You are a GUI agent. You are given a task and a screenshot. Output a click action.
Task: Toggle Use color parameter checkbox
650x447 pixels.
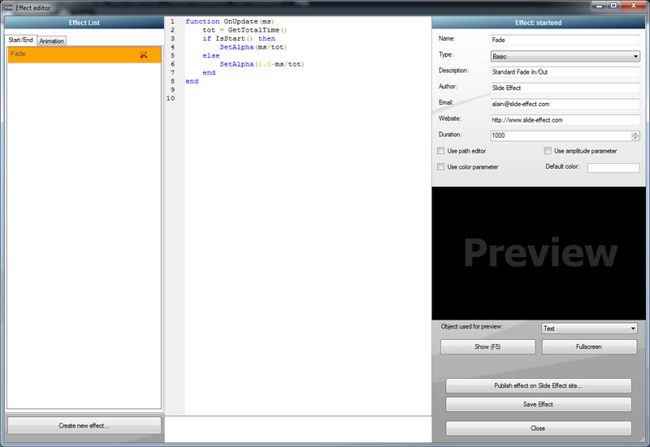[440, 167]
